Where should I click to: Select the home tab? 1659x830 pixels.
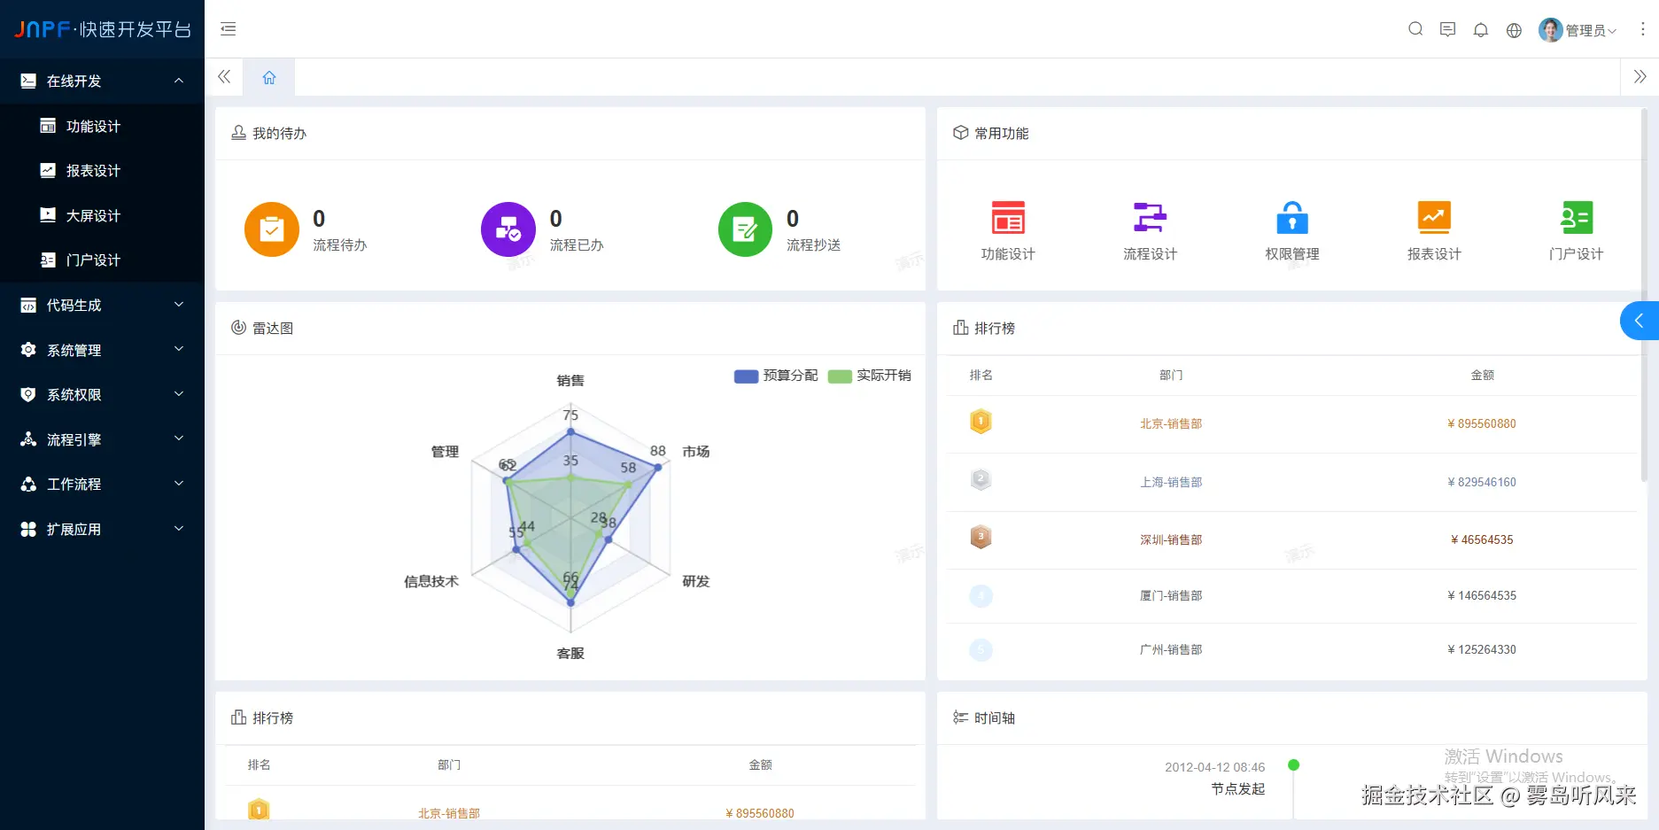coord(269,77)
